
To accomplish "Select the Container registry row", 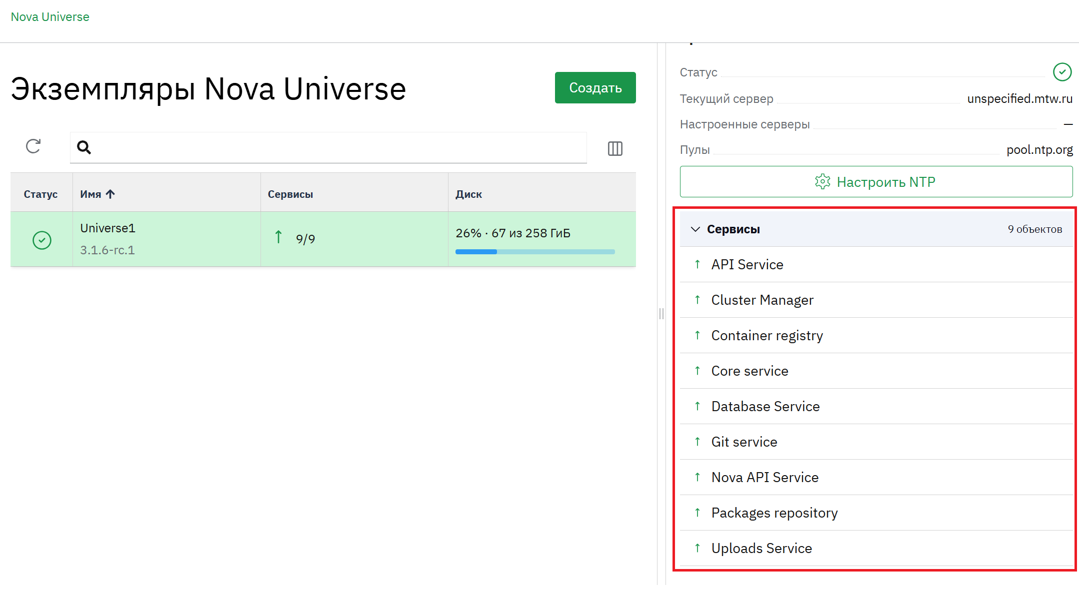I will 876,335.
